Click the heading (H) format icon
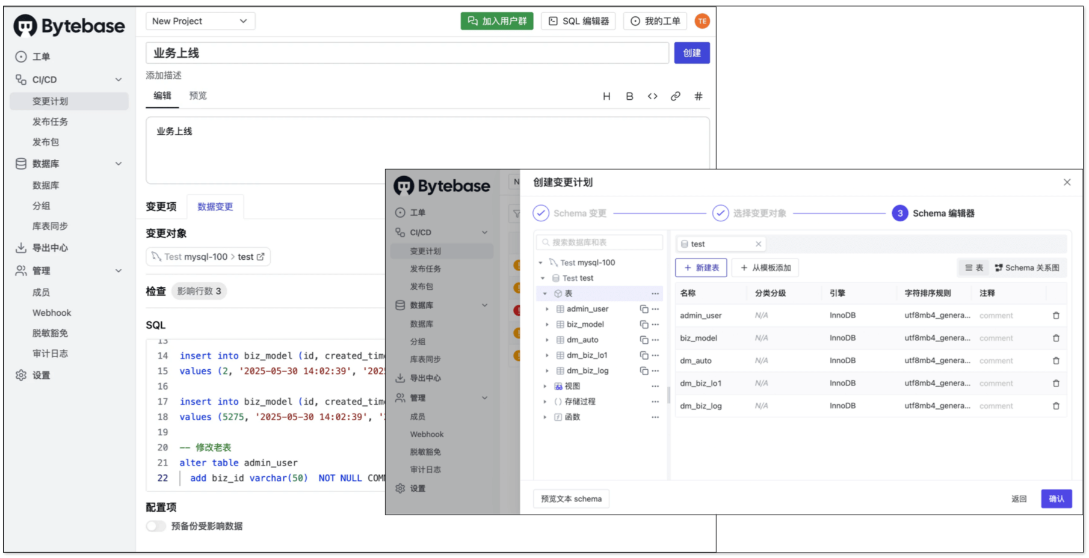The image size is (1089, 558). (606, 96)
